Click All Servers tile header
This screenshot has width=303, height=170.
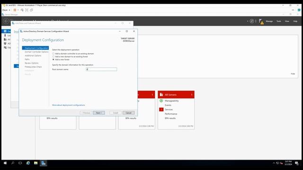point(176,94)
